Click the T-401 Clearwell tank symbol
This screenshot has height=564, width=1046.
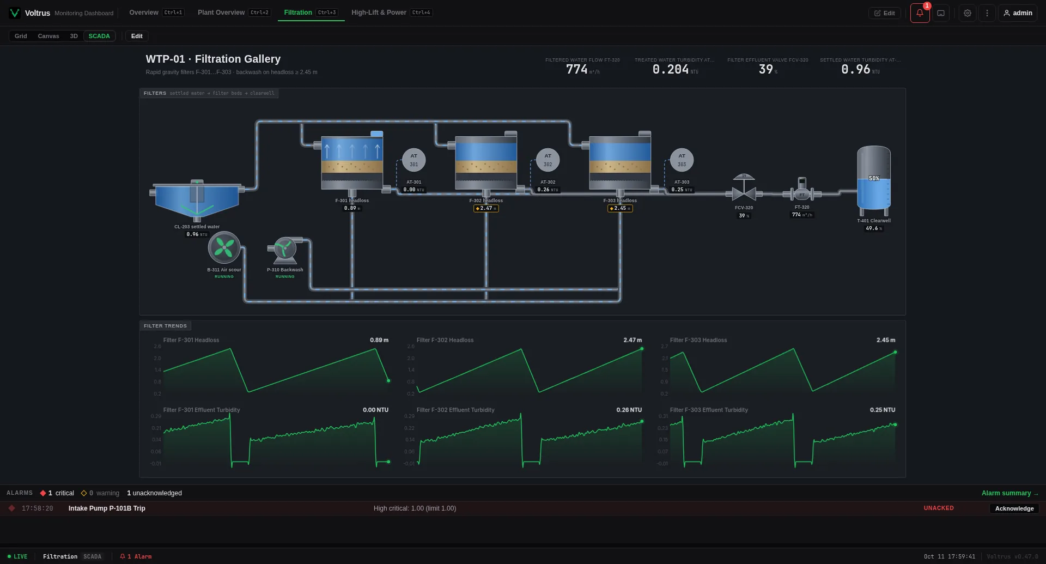(x=874, y=181)
